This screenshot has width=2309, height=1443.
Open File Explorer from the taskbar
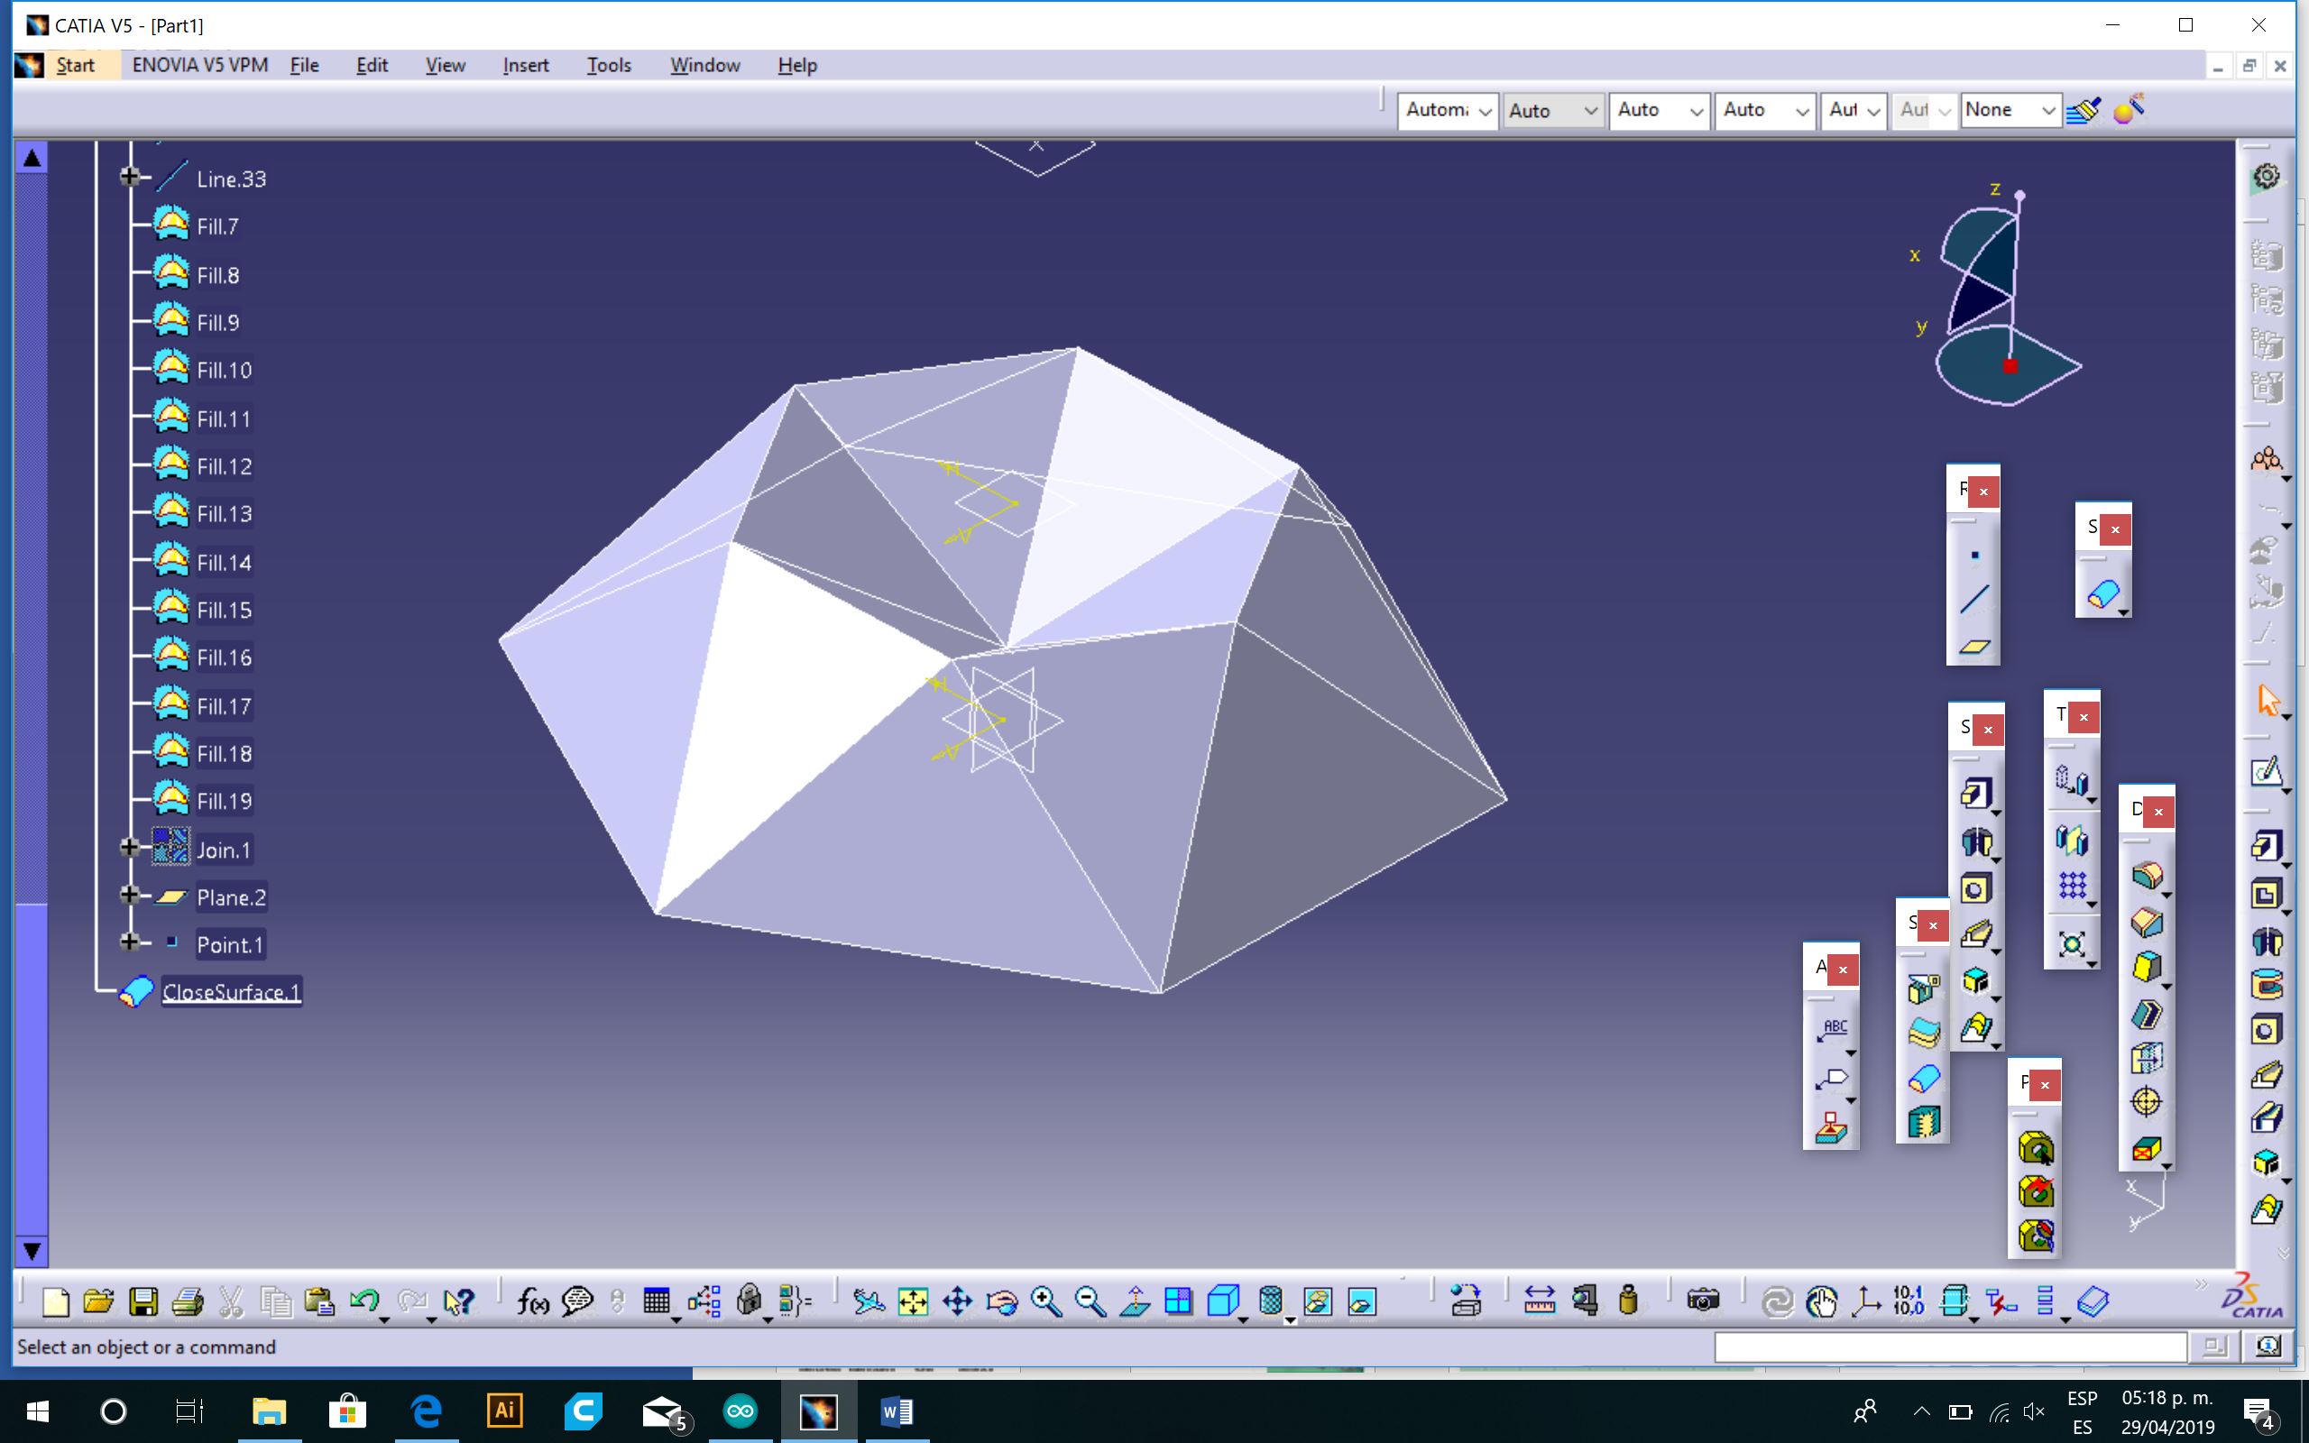click(269, 1411)
